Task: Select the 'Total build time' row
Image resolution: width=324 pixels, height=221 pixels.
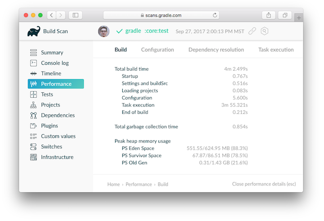Action: (181, 69)
